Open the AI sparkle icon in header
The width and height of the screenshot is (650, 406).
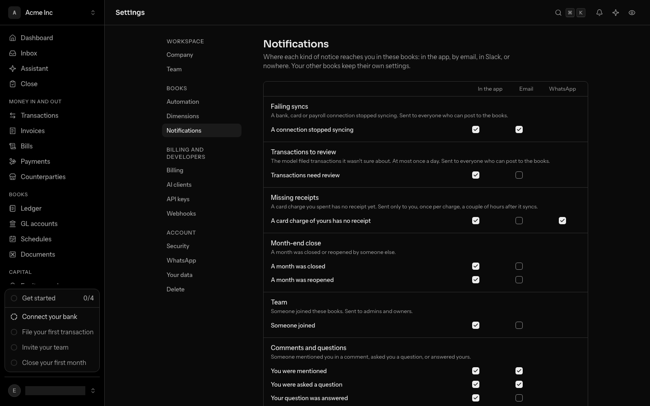[616, 13]
